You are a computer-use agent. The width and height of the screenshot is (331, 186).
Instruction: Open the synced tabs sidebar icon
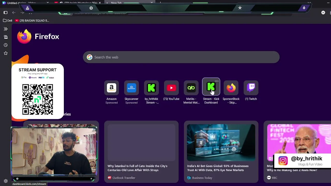coord(6,37)
